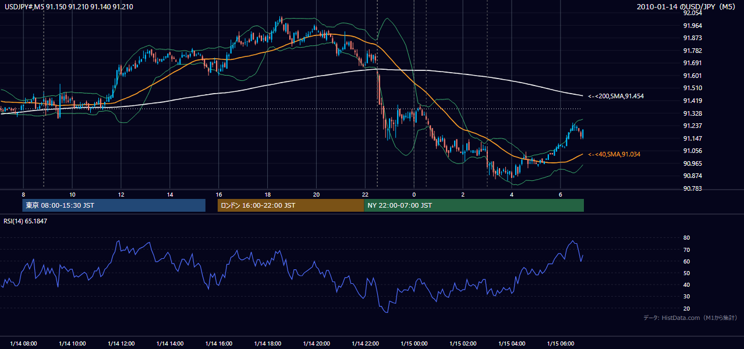Click hour tick 16 under the price chart

tap(219, 194)
